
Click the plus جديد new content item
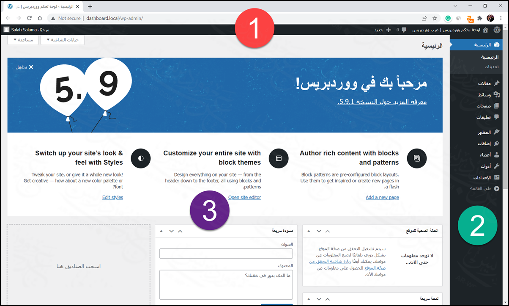[x=382, y=30]
